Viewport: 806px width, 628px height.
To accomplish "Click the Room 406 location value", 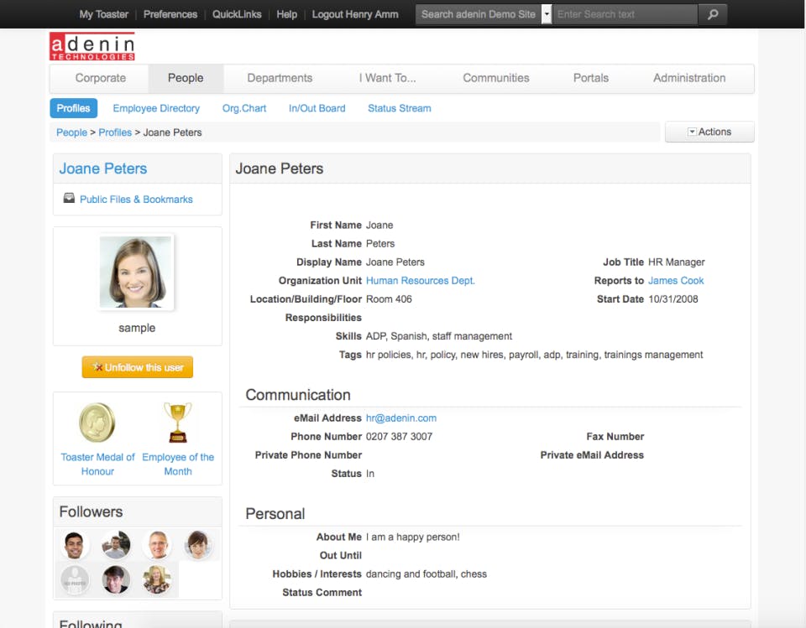I will (x=389, y=299).
